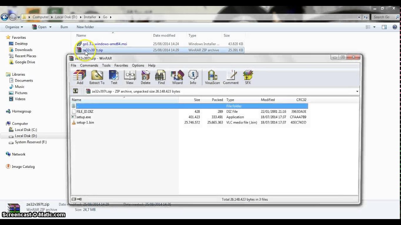401x225 pixels.
Task: Click the Burn button in Explorer
Action: pyautogui.click(x=64, y=27)
